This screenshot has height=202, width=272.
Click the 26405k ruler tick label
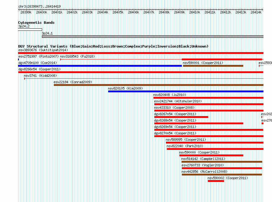118,12
